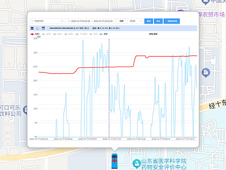Toggle the greyed humidity legend series
This screenshot has width=226, height=170.
pos(93,34)
